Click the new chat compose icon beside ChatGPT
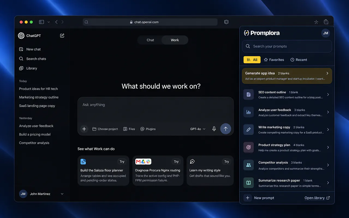This screenshot has width=349, height=218. pos(62,36)
